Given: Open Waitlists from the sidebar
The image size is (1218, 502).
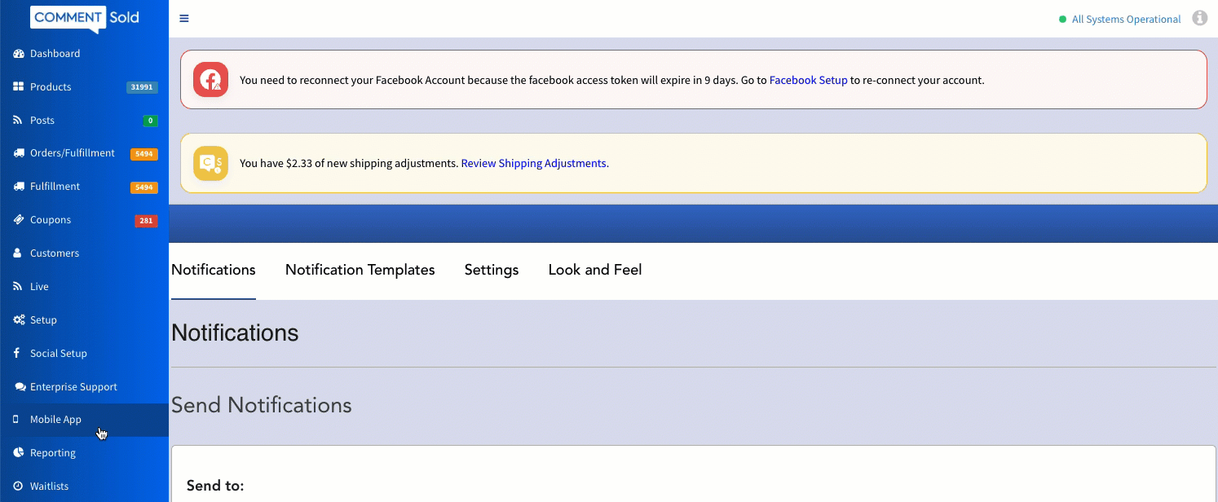Looking at the screenshot, I should (x=49, y=487).
